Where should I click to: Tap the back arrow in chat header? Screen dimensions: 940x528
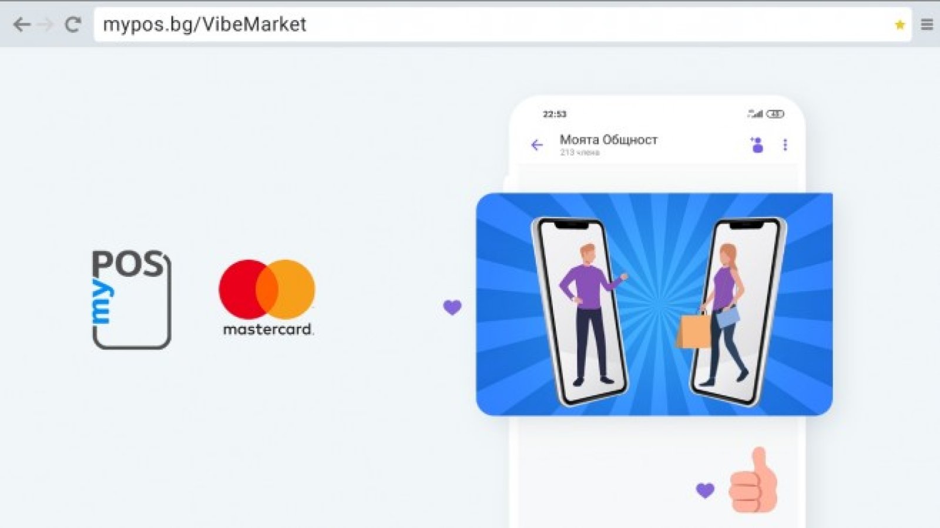coord(537,145)
